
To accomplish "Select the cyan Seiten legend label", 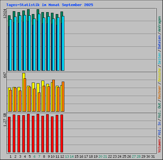I will click(159, 59).
